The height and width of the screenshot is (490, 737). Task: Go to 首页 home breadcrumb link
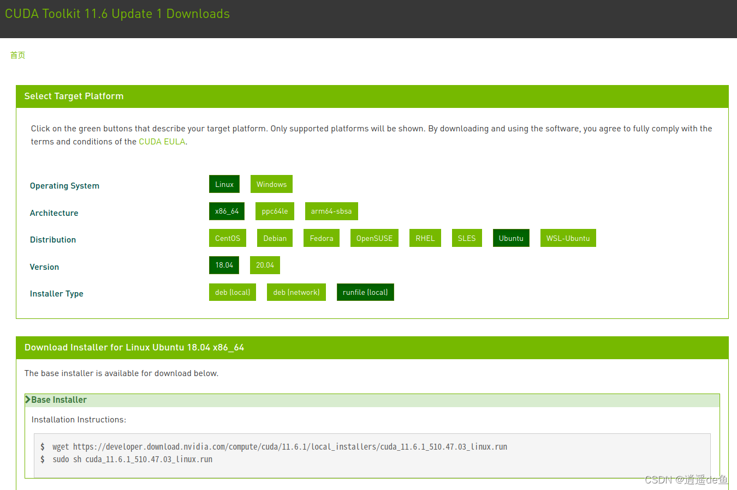click(x=17, y=55)
